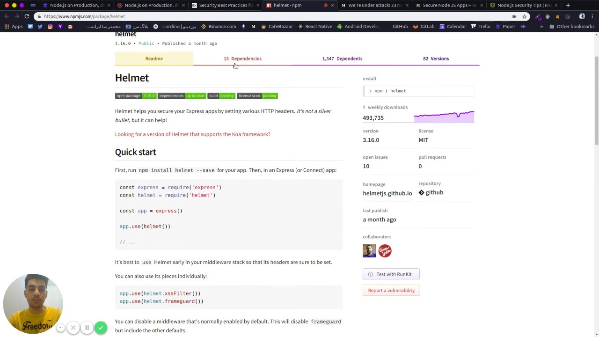
Task: Click the first collaborator avatar
Action: [x=369, y=251]
